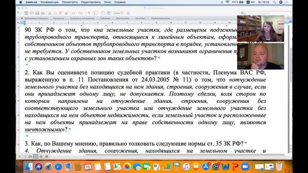Open Launchpad rocket in the Dock
This screenshot has height=173, width=308.
49,167
